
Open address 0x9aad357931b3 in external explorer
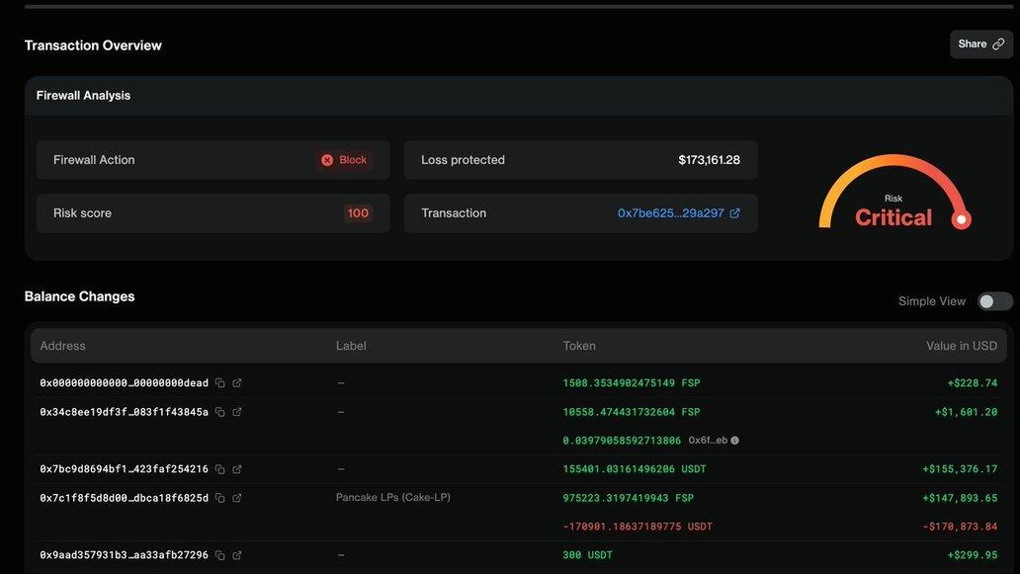pos(237,555)
